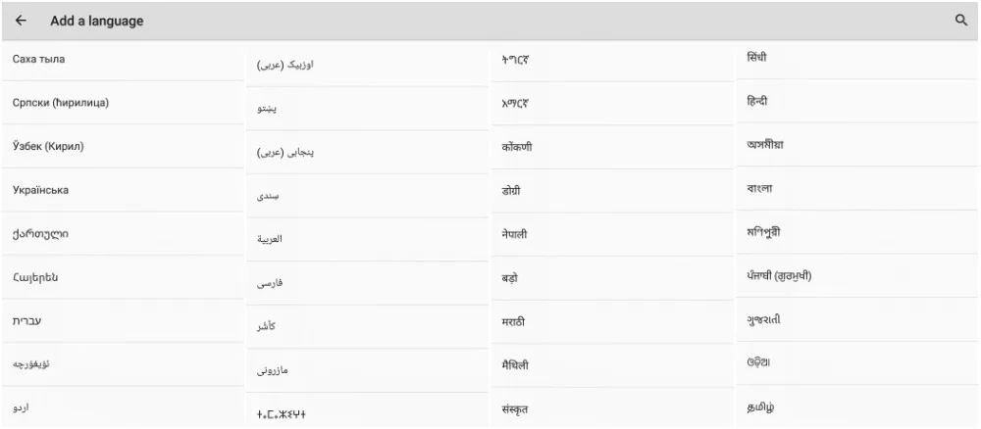Select the Georgian ქართული entry
Image resolution: width=981 pixels, height=429 pixels.
click(x=123, y=234)
